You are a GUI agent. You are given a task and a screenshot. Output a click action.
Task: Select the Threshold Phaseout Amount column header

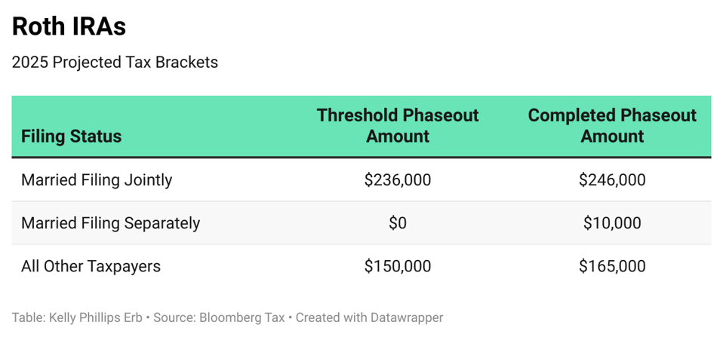click(398, 126)
